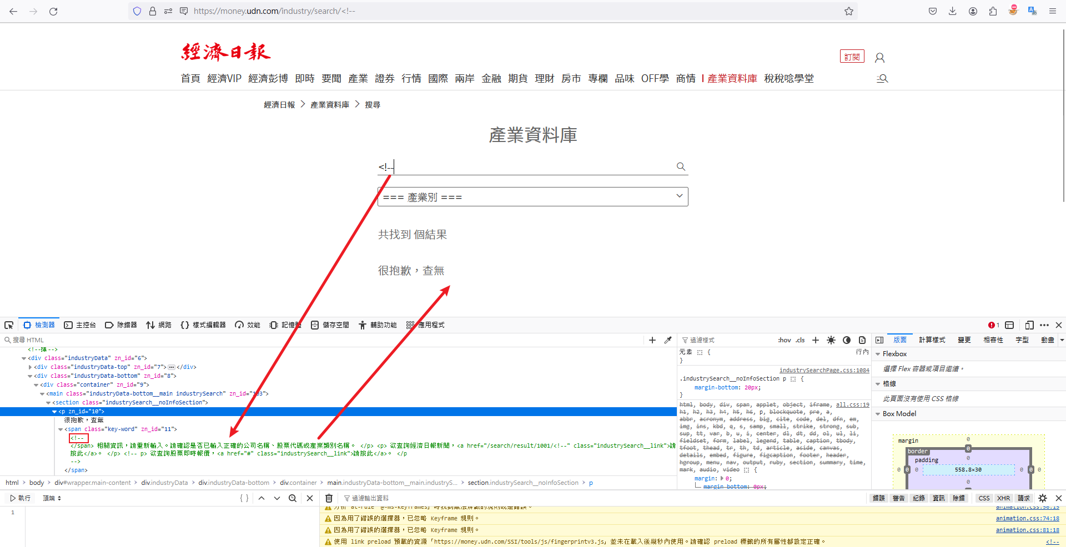Open the 儲存空間 storage tab
The image size is (1066, 547).
pyautogui.click(x=330, y=325)
